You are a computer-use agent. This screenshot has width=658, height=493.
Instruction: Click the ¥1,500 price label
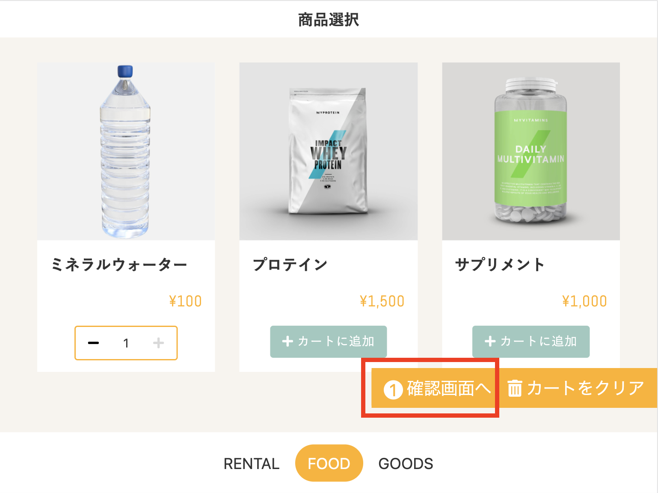(x=382, y=301)
